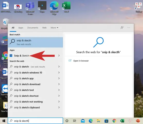Open TeamViewer 13 desktop shortcut

point(5,91)
